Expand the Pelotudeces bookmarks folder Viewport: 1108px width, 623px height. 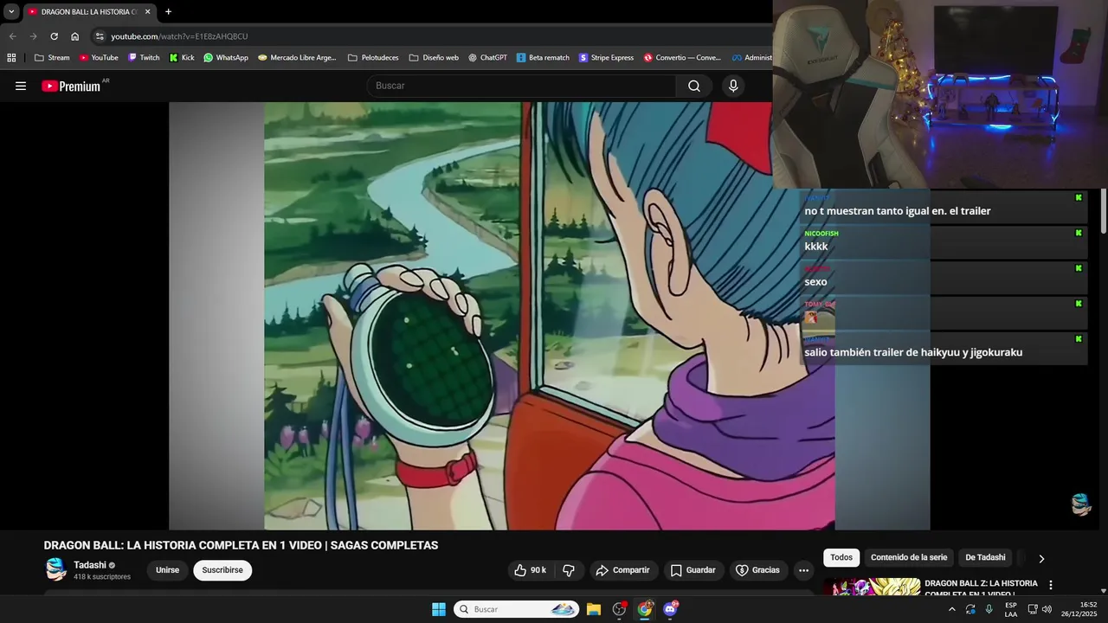point(373,58)
